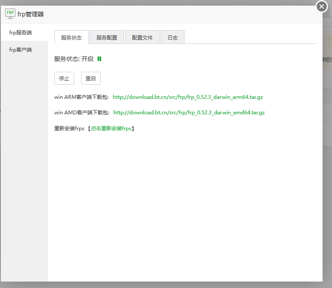Open the 服务配置 tab
The height and width of the screenshot is (288, 332).
coord(107,37)
